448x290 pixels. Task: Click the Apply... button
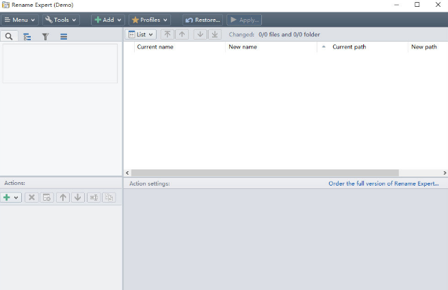click(244, 20)
